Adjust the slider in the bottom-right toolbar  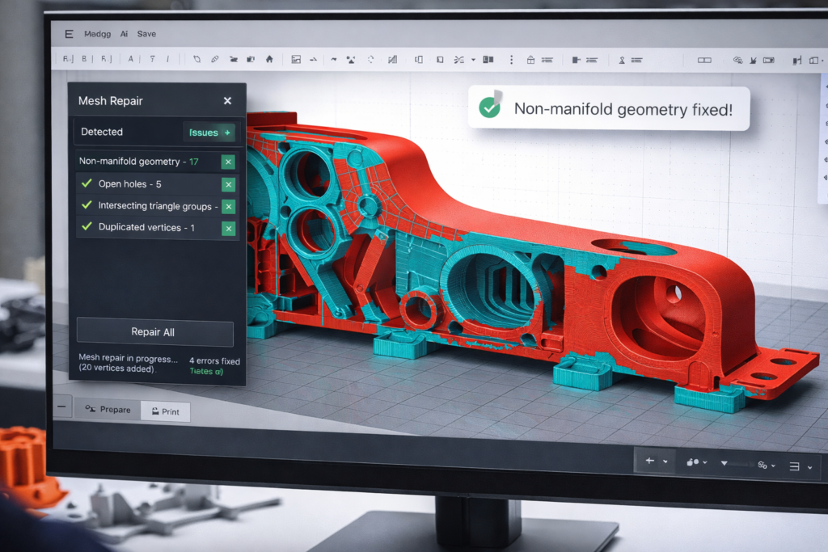pos(738,462)
